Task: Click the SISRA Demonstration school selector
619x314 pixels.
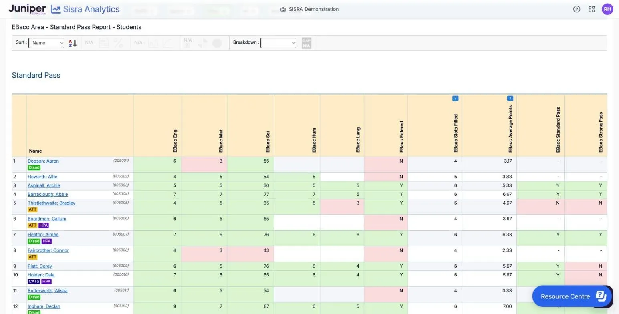Action: click(x=309, y=9)
